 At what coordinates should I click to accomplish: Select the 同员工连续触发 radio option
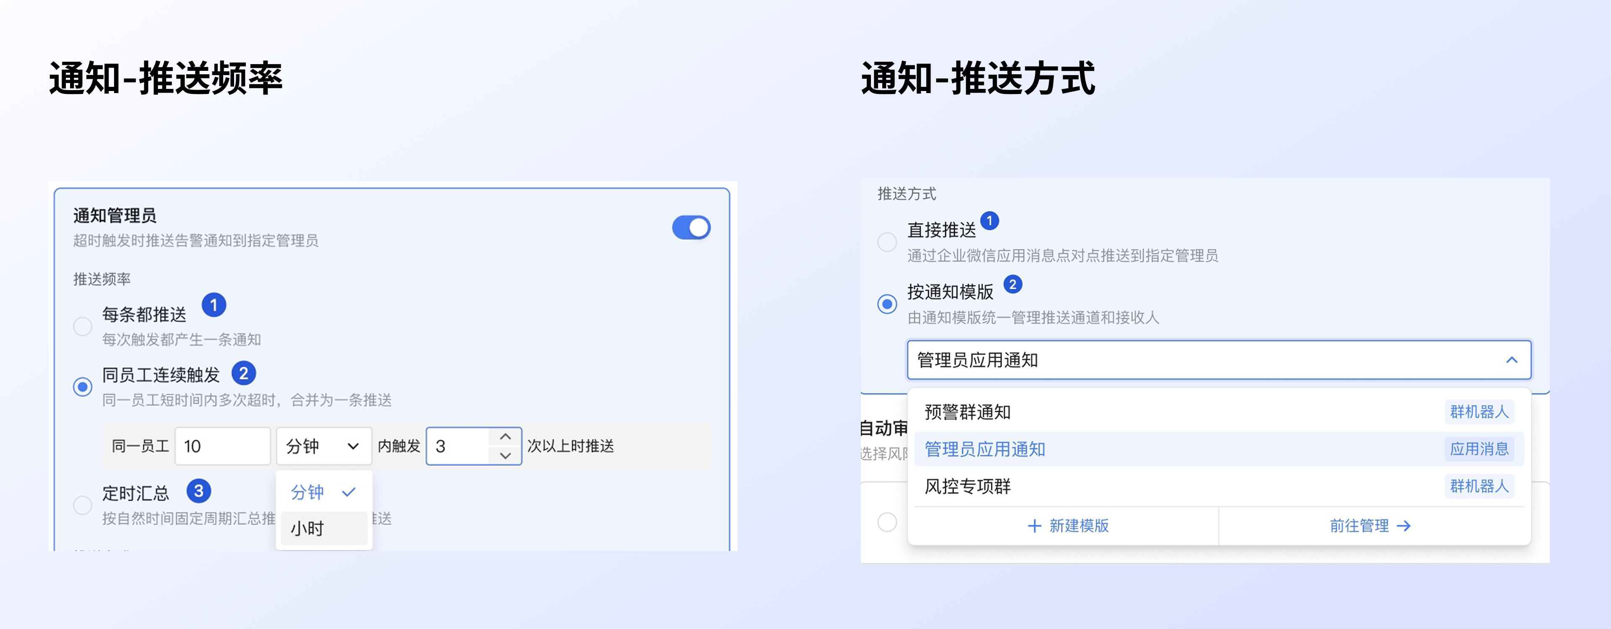[x=83, y=386]
